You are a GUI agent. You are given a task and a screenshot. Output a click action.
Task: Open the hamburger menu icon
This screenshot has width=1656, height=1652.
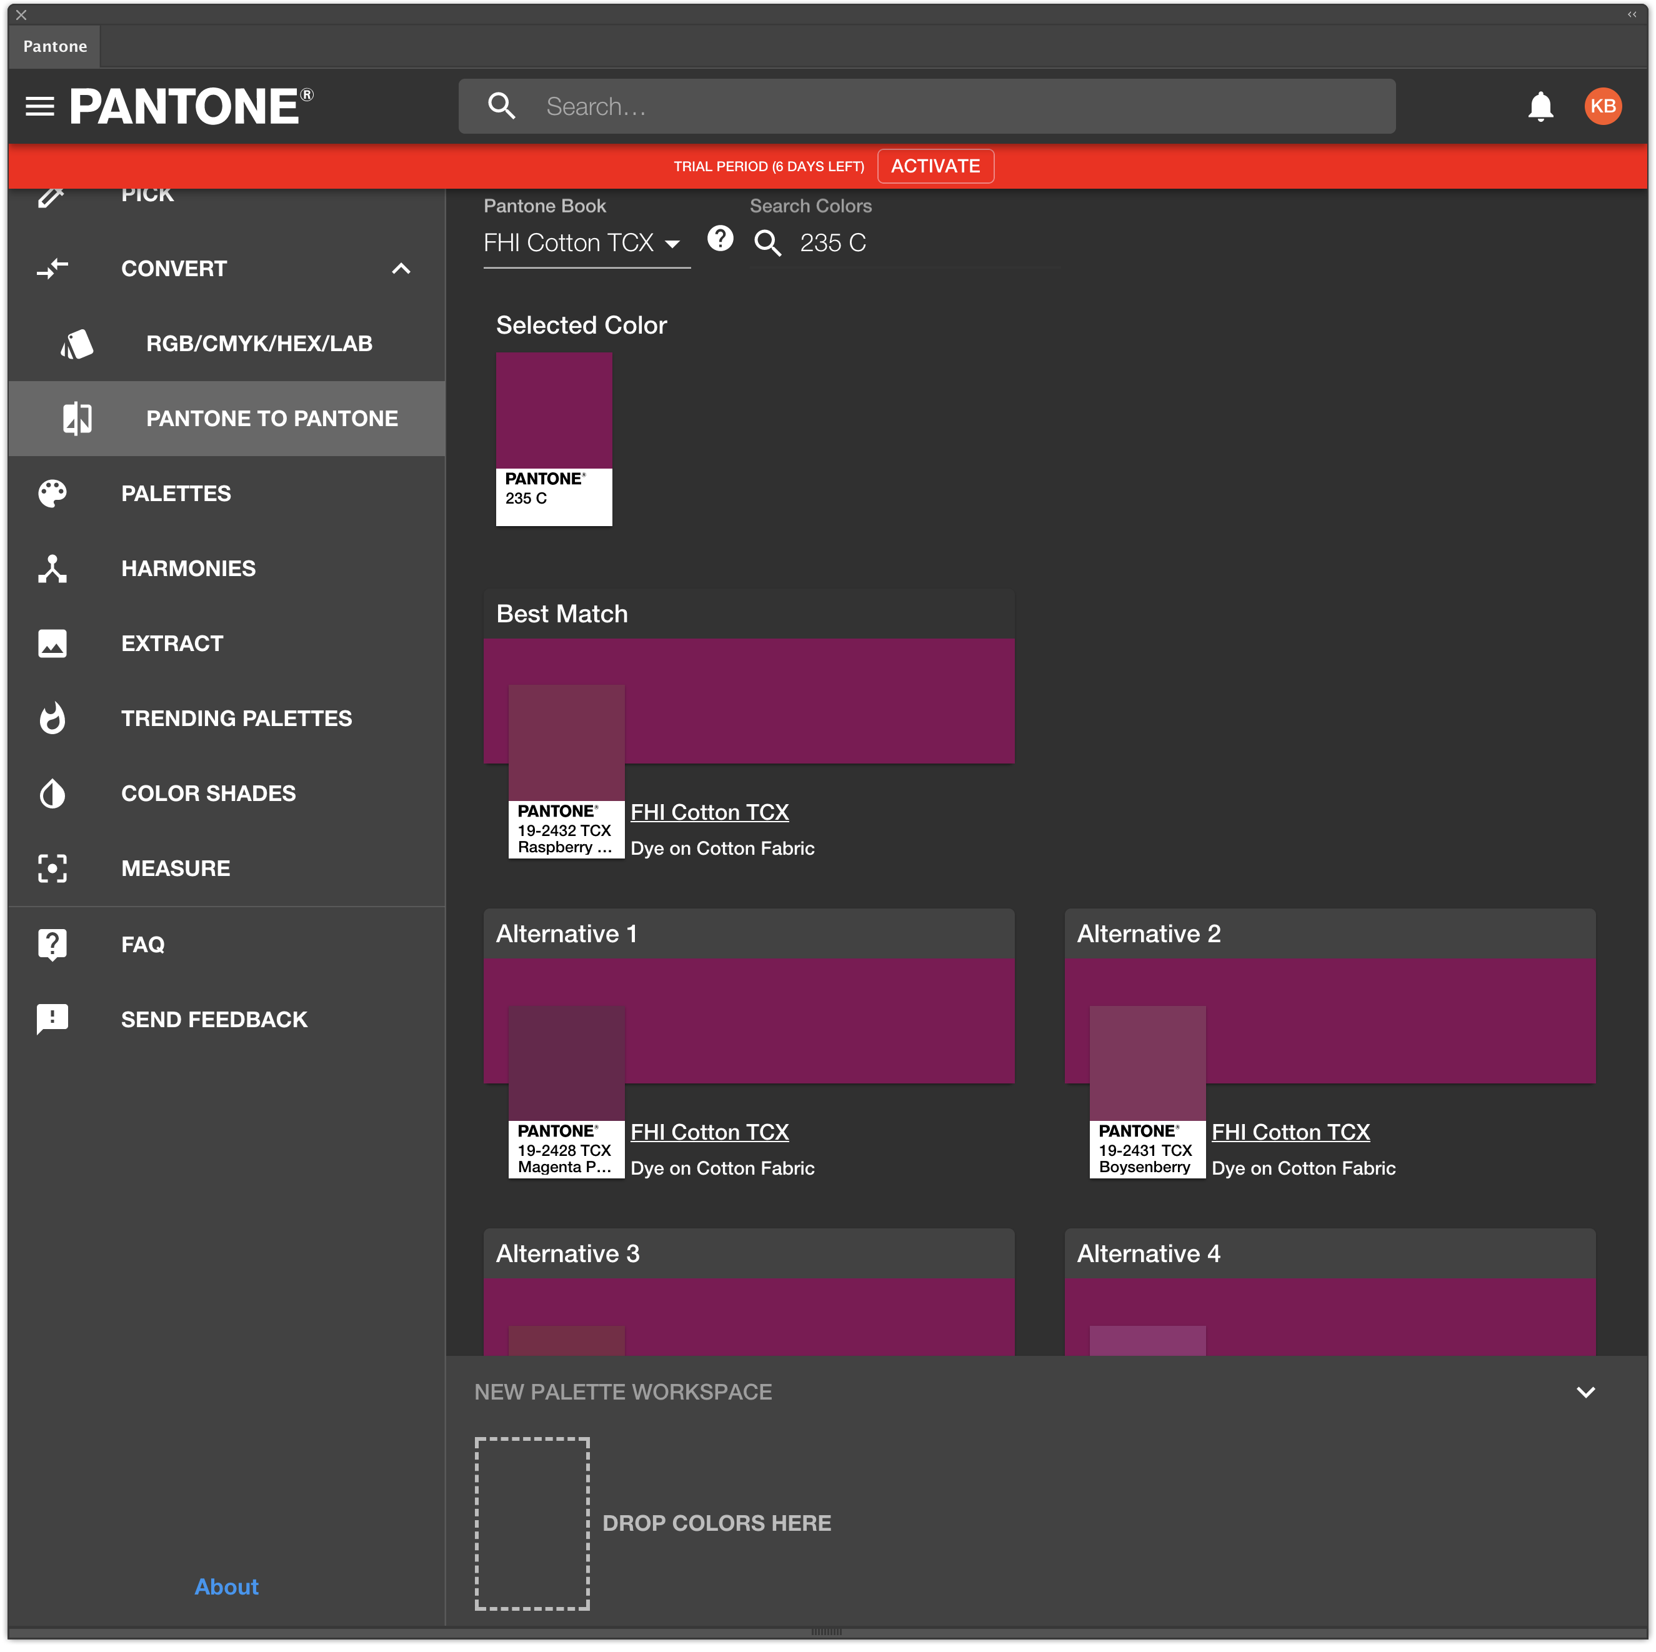coord(39,106)
